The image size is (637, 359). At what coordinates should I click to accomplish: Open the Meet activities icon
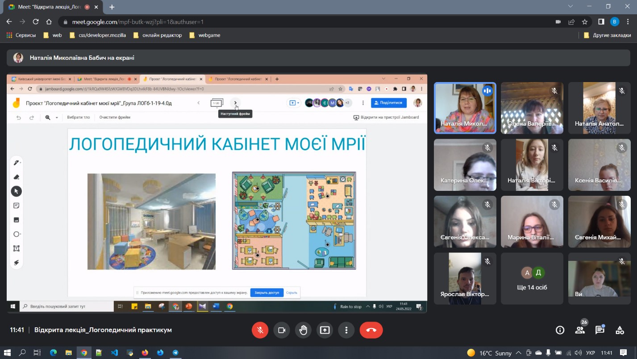pos(620,330)
